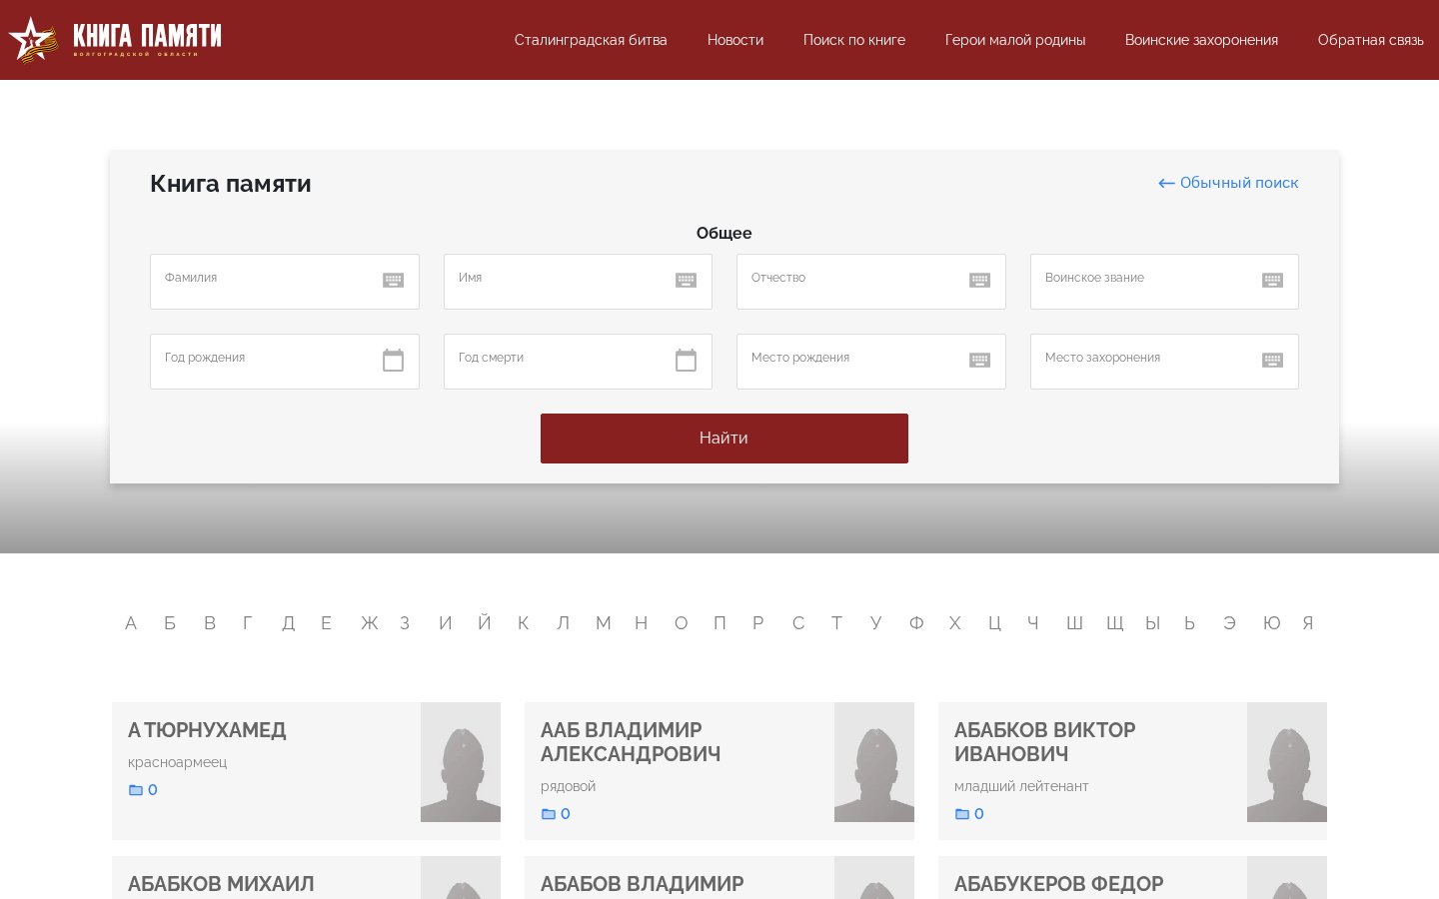Image resolution: width=1439 pixels, height=899 pixels.
Task: Click folder icon on А Тюрнухамед card
Action: [x=136, y=790]
